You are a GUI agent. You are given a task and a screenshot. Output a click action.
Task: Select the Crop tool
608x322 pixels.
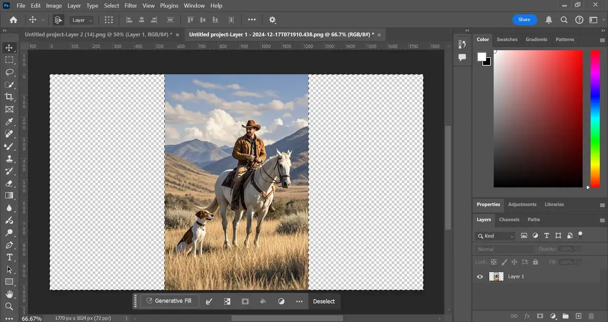9,97
